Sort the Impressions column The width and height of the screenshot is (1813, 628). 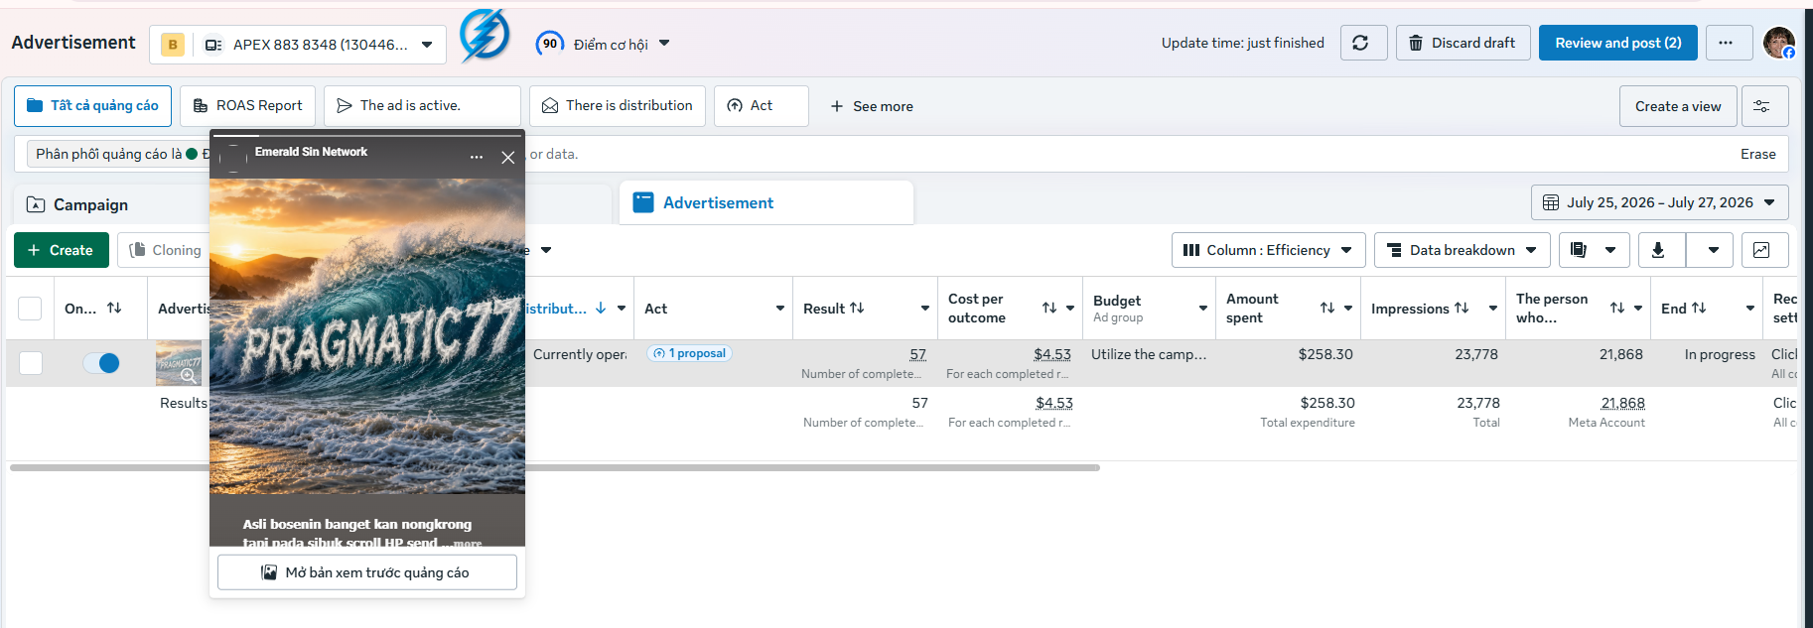[1462, 309]
